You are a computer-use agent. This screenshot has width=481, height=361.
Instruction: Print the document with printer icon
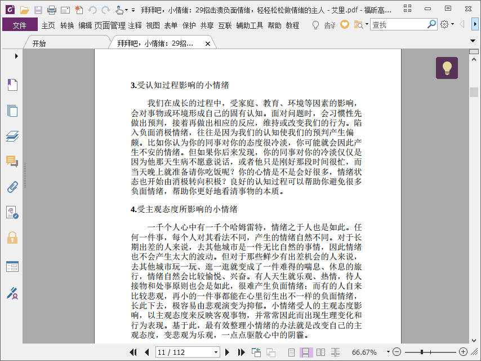pos(52,10)
